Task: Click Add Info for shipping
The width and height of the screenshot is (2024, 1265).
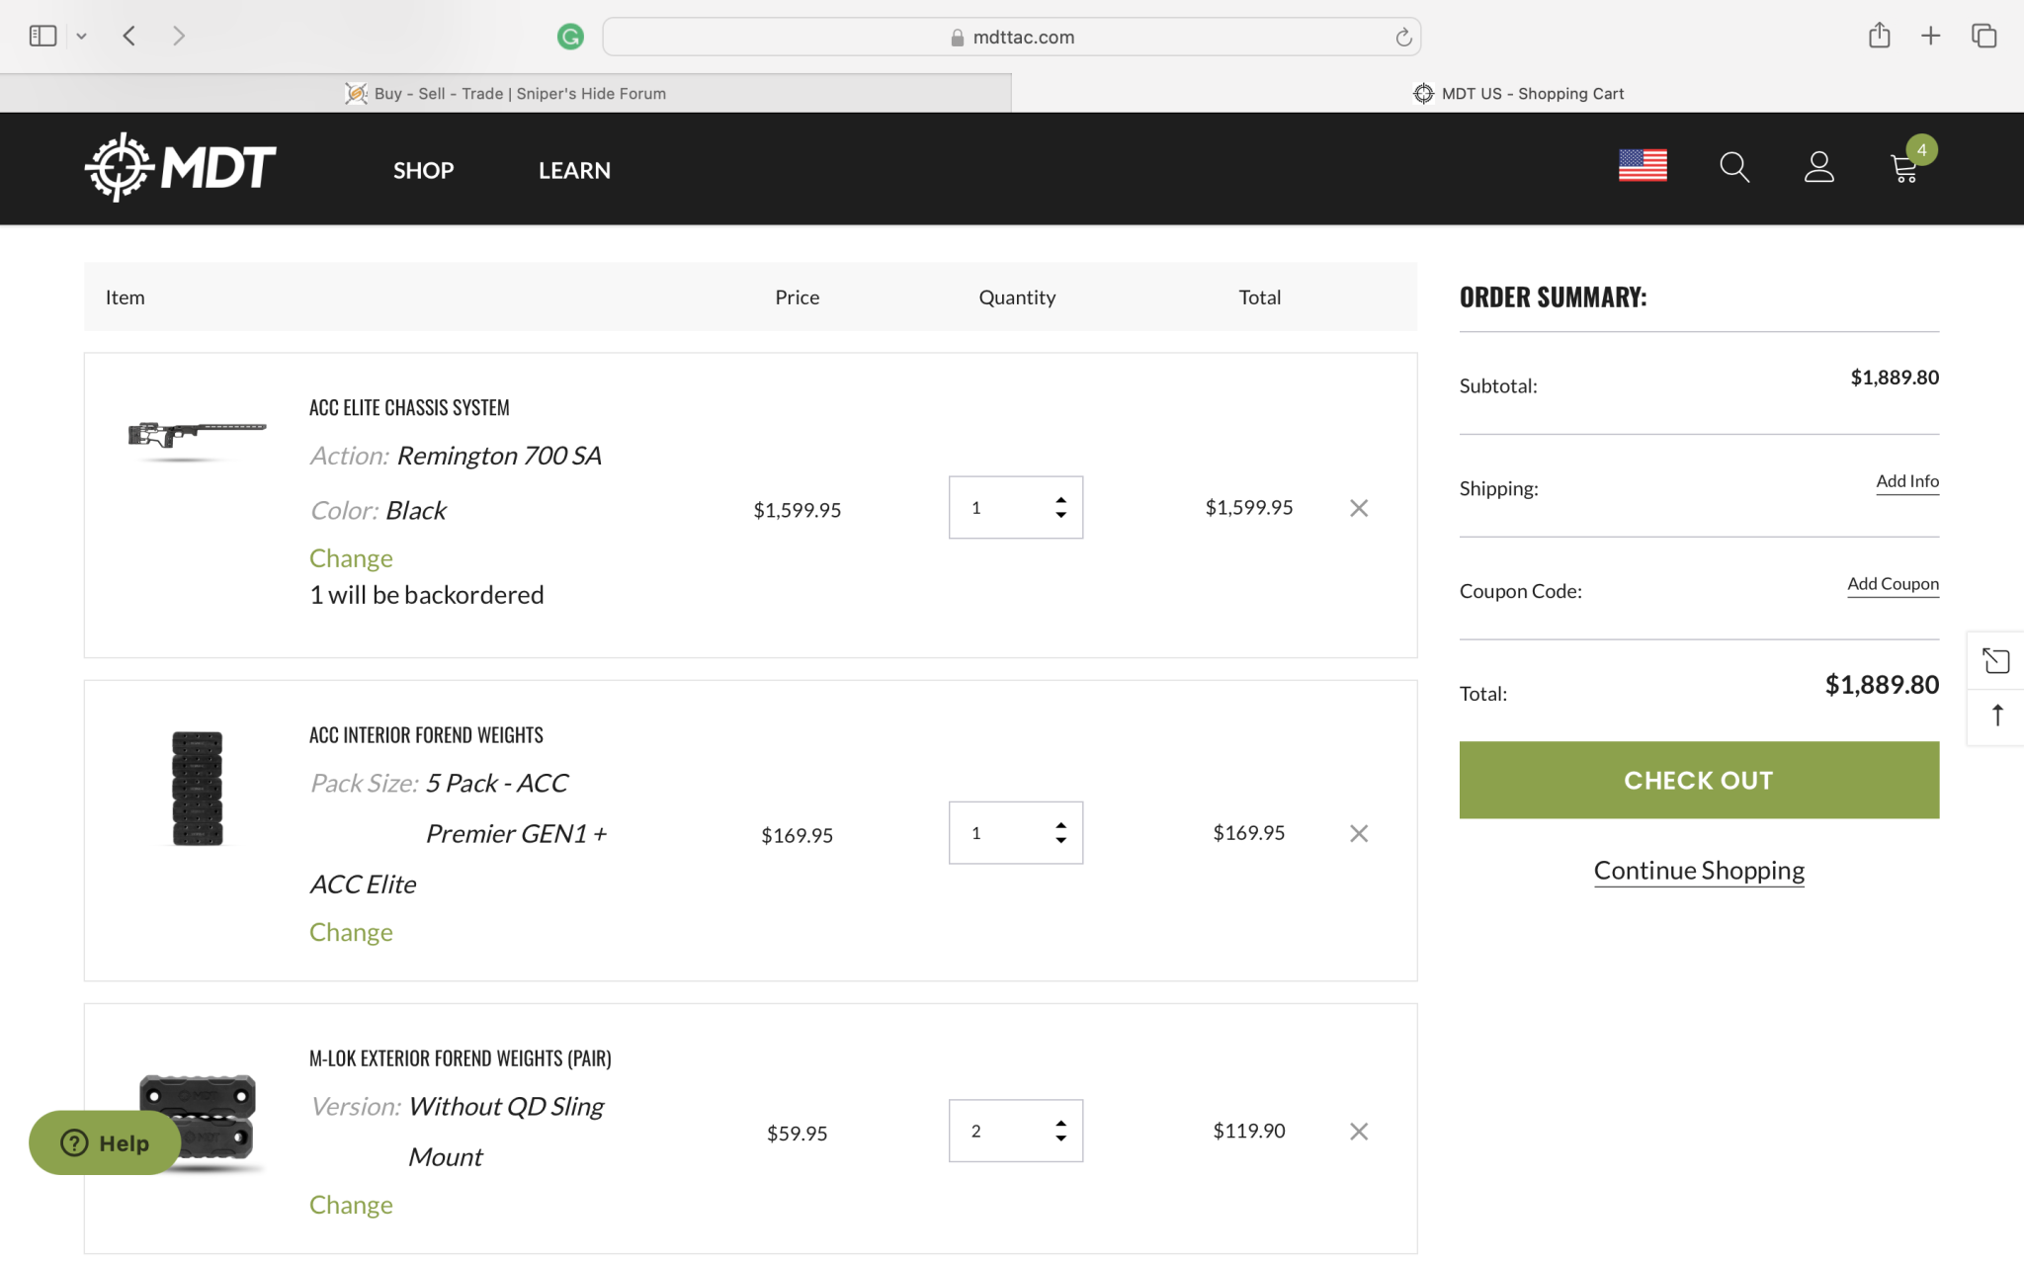Action: [1907, 481]
